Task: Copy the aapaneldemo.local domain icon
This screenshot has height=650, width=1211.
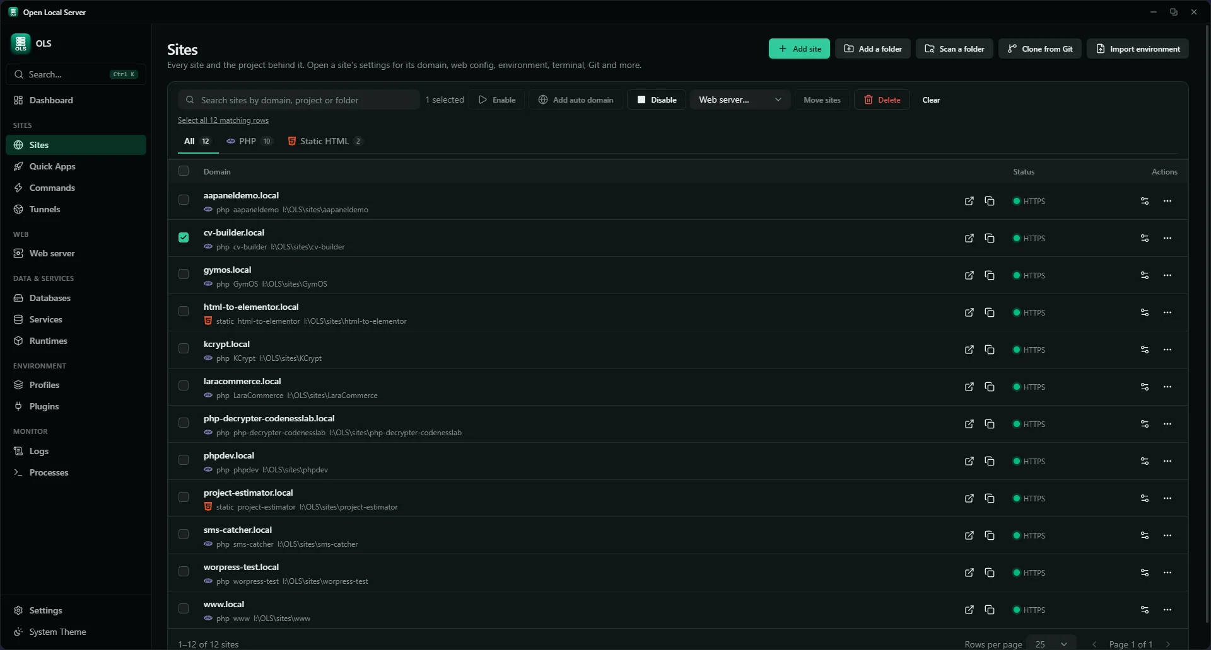Action: click(x=990, y=201)
